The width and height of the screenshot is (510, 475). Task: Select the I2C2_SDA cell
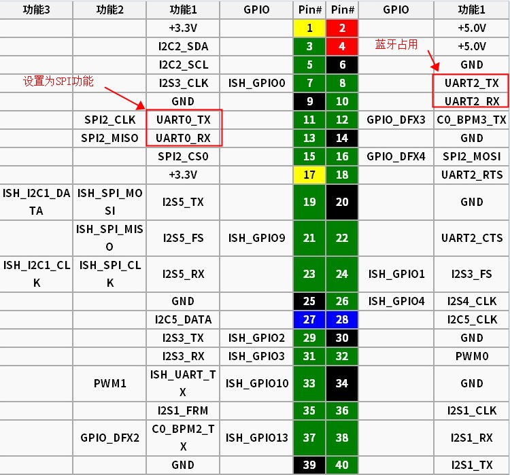(x=183, y=46)
